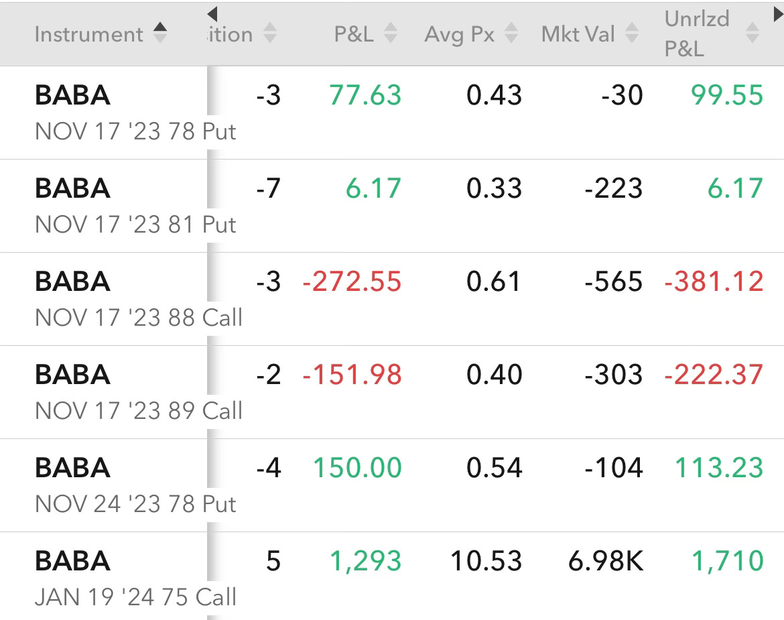Click the P&L value -151.98
Image resolution: width=784 pixels, height=620 pixels.
pos(352,375)
